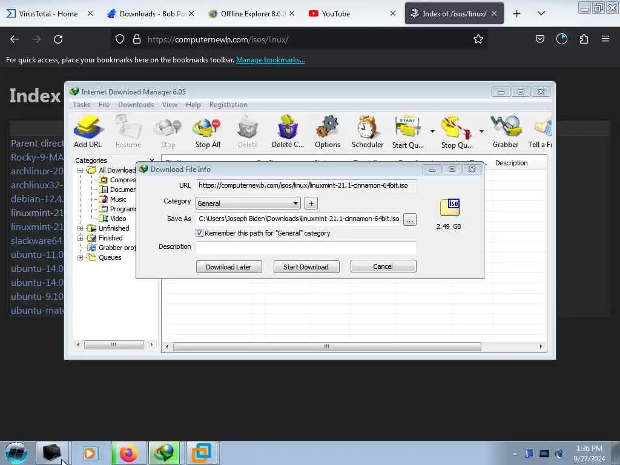This screenshot has width=620, height=465.
Task: Open the Category dropdown
Action: 248,203
